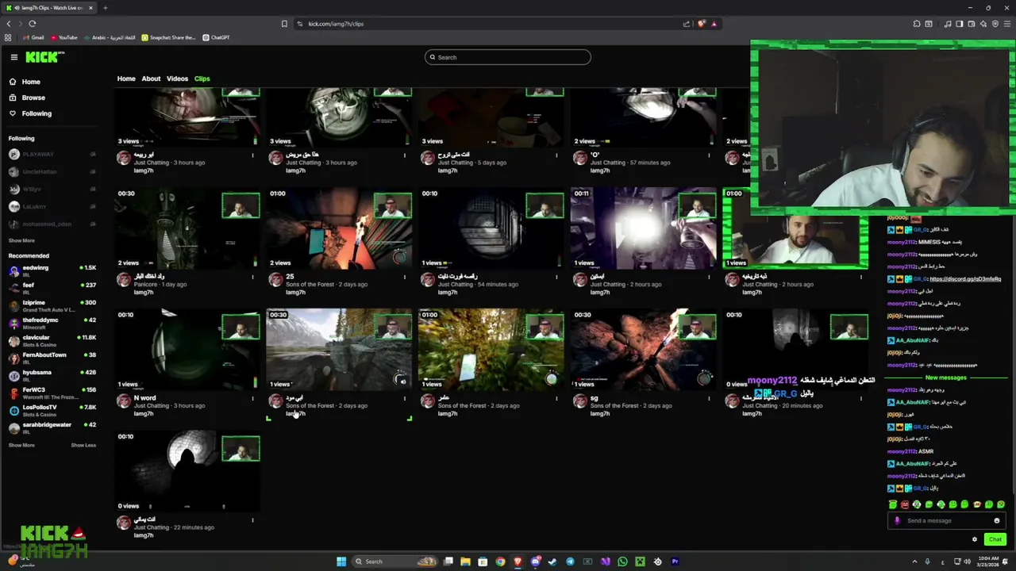Open chat settings gear icon
Image resolution: width=1016 pixels, height=571 pixels.
click(975, 539)
